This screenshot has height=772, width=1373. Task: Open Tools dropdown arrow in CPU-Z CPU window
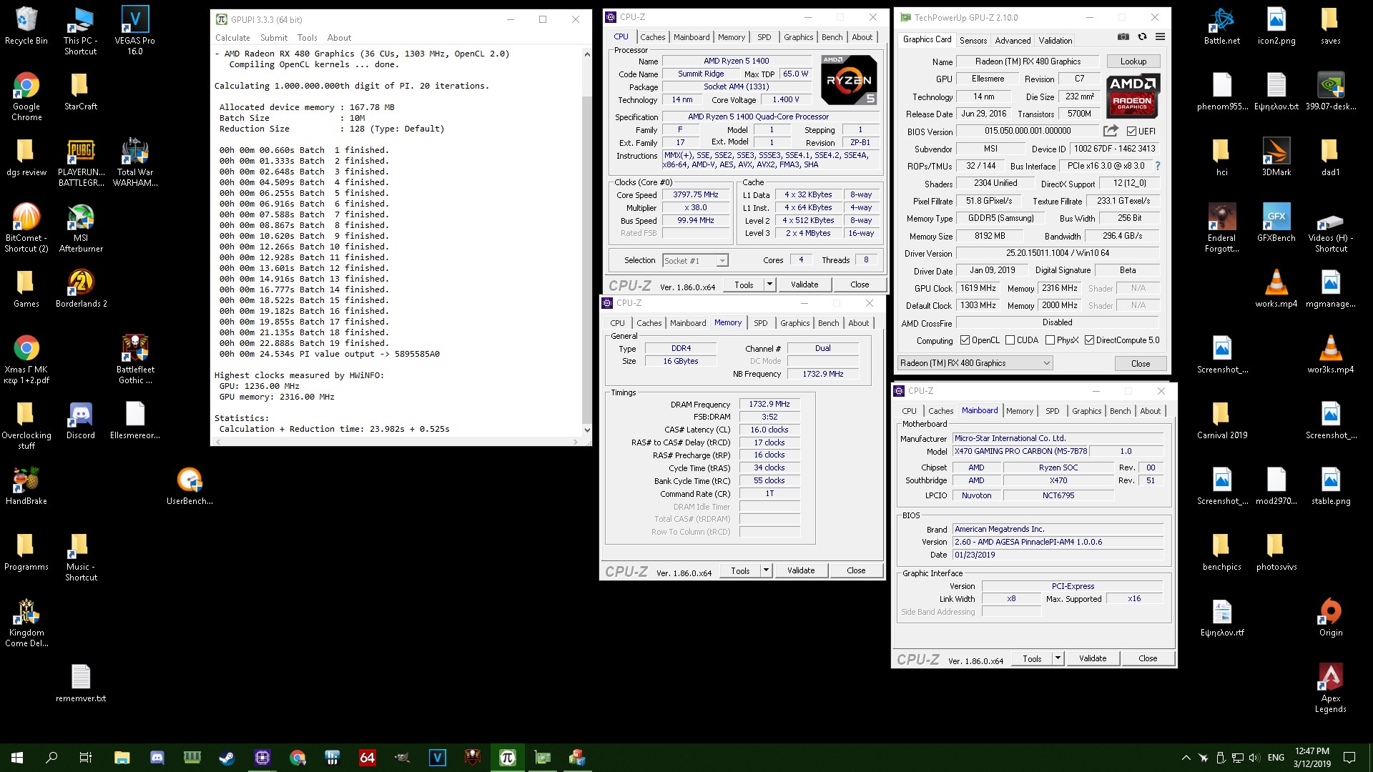coord(769,284)
